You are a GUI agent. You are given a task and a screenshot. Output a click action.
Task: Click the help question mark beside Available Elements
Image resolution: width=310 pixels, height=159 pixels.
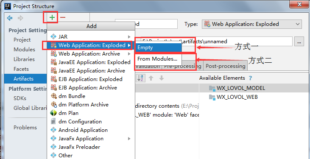(x=250, y=78)
